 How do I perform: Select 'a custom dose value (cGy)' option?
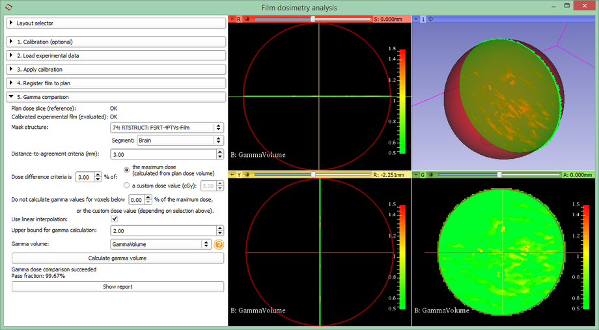click(x=126, y=186)
